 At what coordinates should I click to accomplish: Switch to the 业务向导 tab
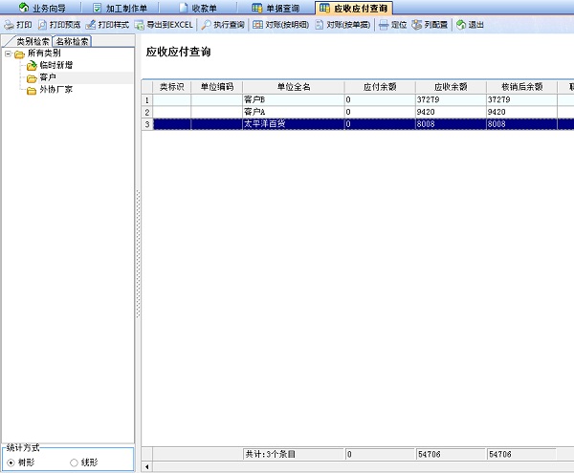[43, 8]
